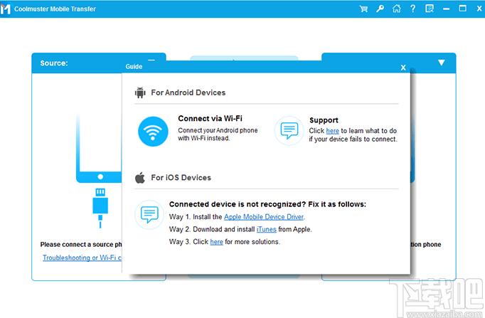Click 'here' link under Support
485x318 pixels.
333,131
